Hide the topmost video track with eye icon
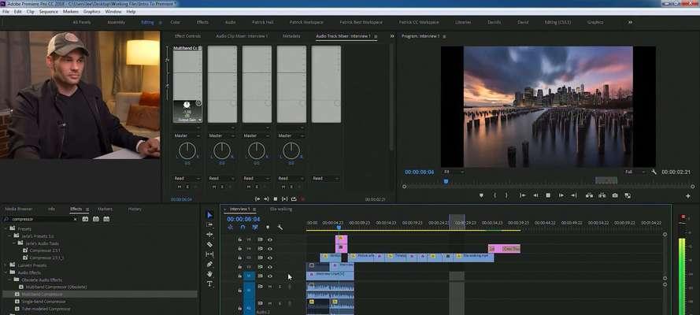Image resolution: width=700 pixels, height=315 pixels. [x=269, y=239]
